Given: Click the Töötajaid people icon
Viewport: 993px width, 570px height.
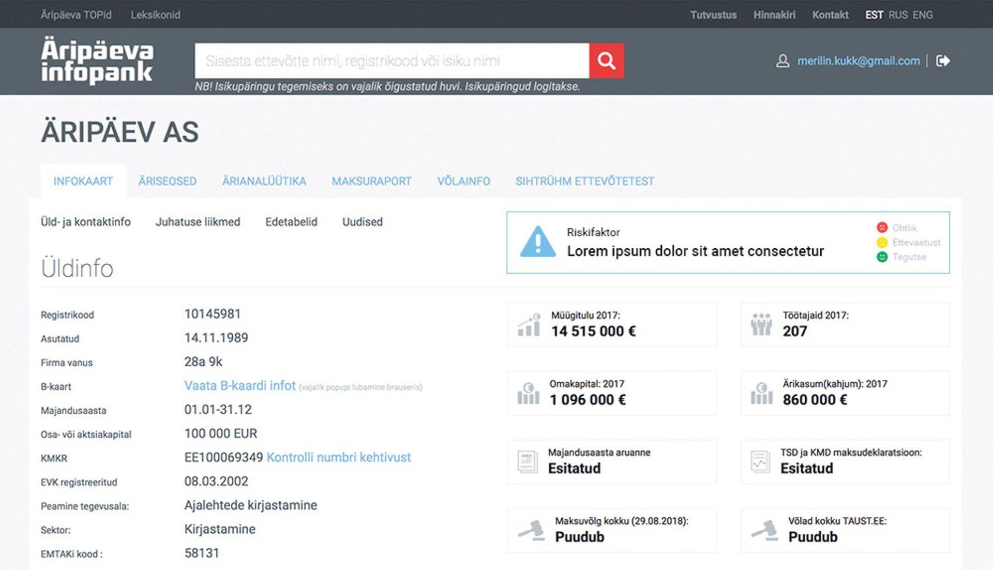Looking at the screenshot, I should pyautogui.click(x=761, y=325).
